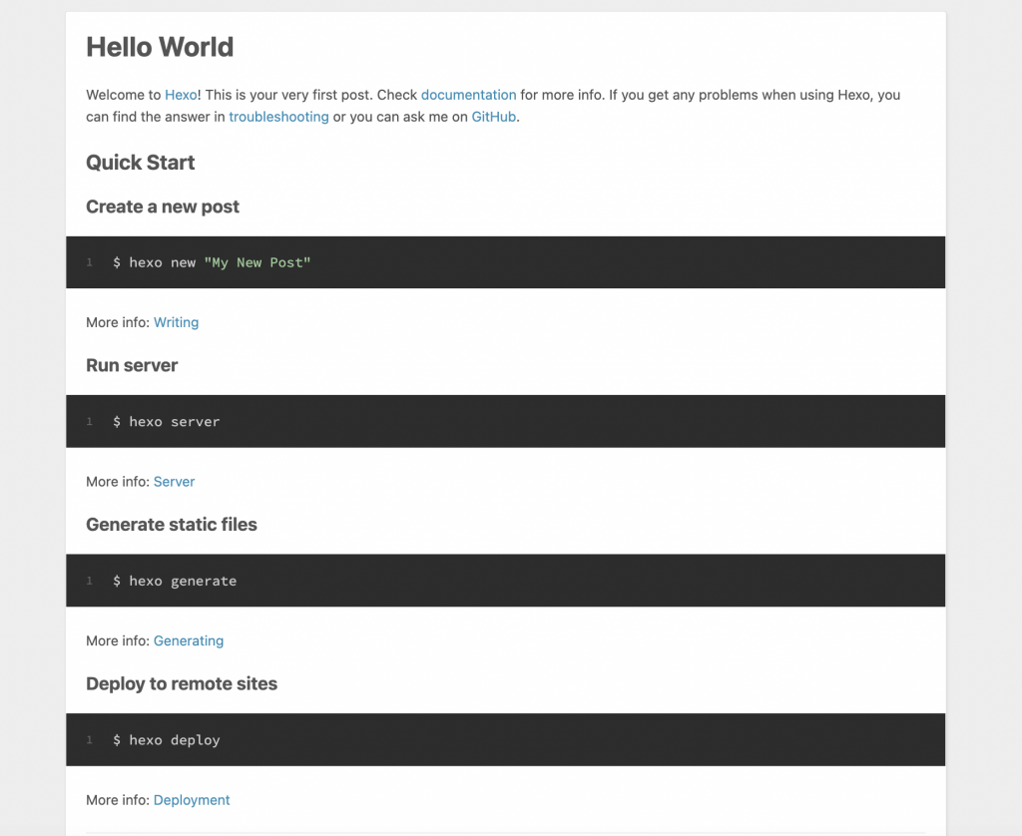Click line number 1 beside hexo deploy

89,740
